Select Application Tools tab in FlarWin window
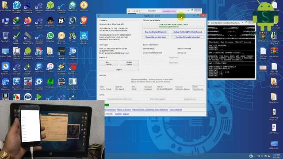283x159 pixels. click(x=169, y=11)
